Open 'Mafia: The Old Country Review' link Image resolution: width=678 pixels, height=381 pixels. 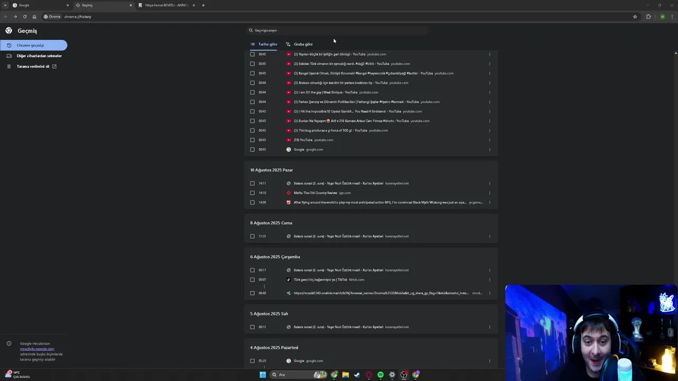315,193
